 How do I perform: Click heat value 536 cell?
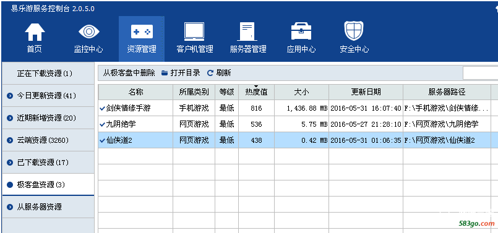(x=256, y=124)
